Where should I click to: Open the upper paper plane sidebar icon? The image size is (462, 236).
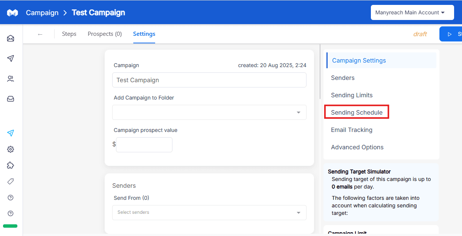point(11,58)
